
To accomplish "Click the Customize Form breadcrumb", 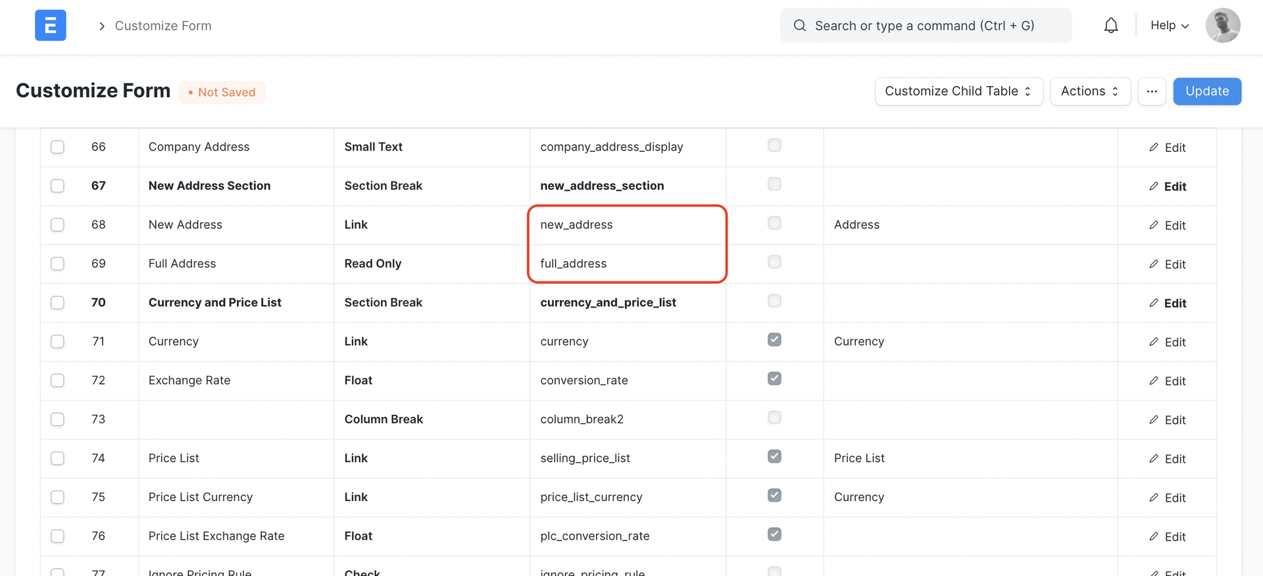I will pyautogui.click(x=163, y=26).
